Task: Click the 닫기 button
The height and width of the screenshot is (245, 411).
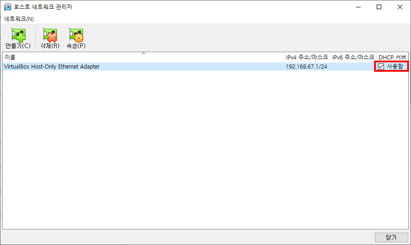Action: tap(391, 237)
